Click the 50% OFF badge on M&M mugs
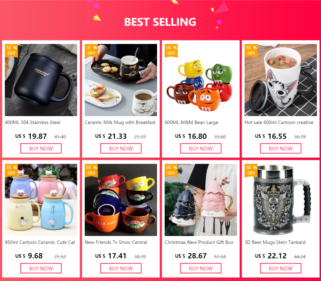The width and height of the screenshot is (321, 281). (171, 50)
